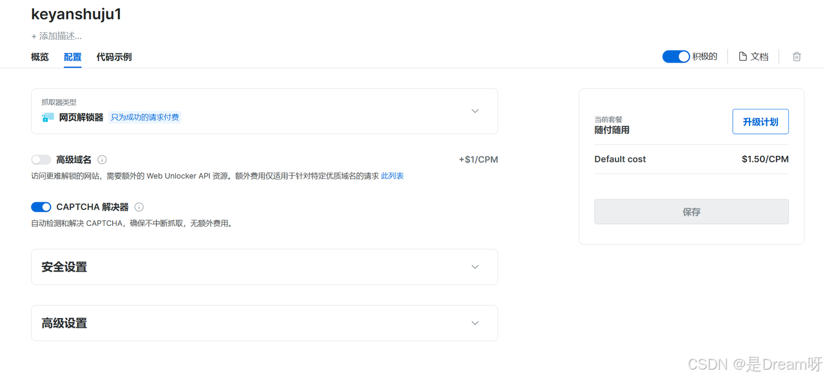Click the 保存 button
The image size is (825, 378).
[692, 212]
